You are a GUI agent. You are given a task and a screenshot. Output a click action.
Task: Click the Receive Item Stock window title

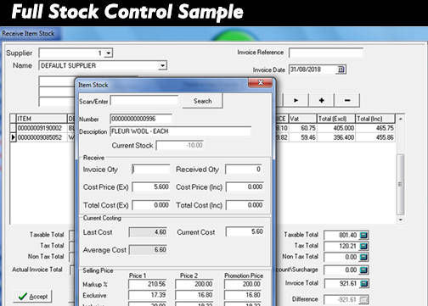pyautogui.click(x=28, y=33)
